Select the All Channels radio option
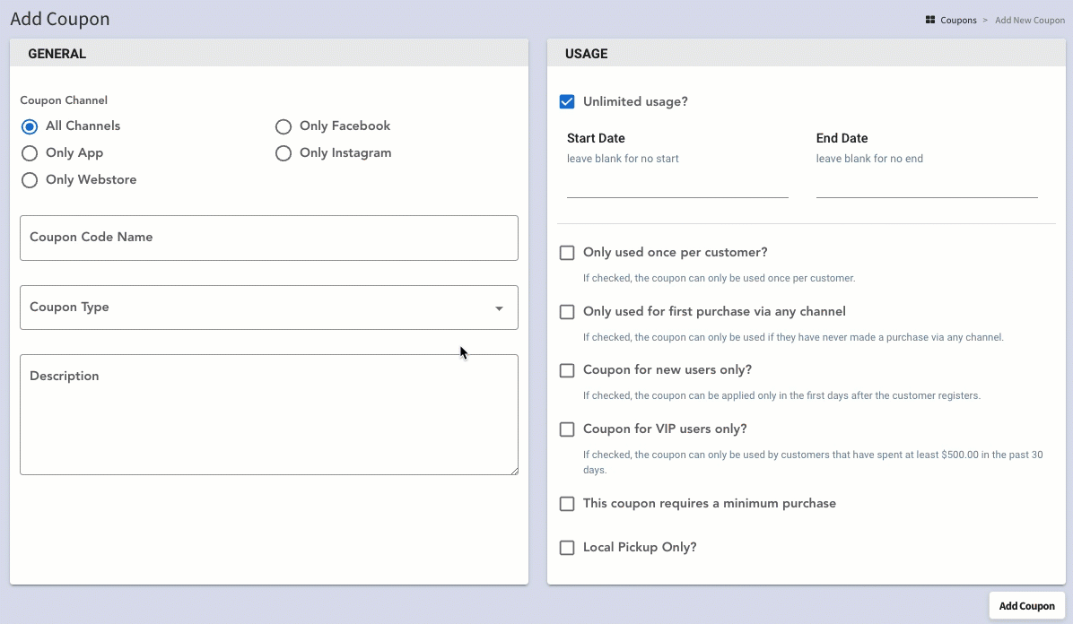The image size is (1073, 624). click(30, 126)
